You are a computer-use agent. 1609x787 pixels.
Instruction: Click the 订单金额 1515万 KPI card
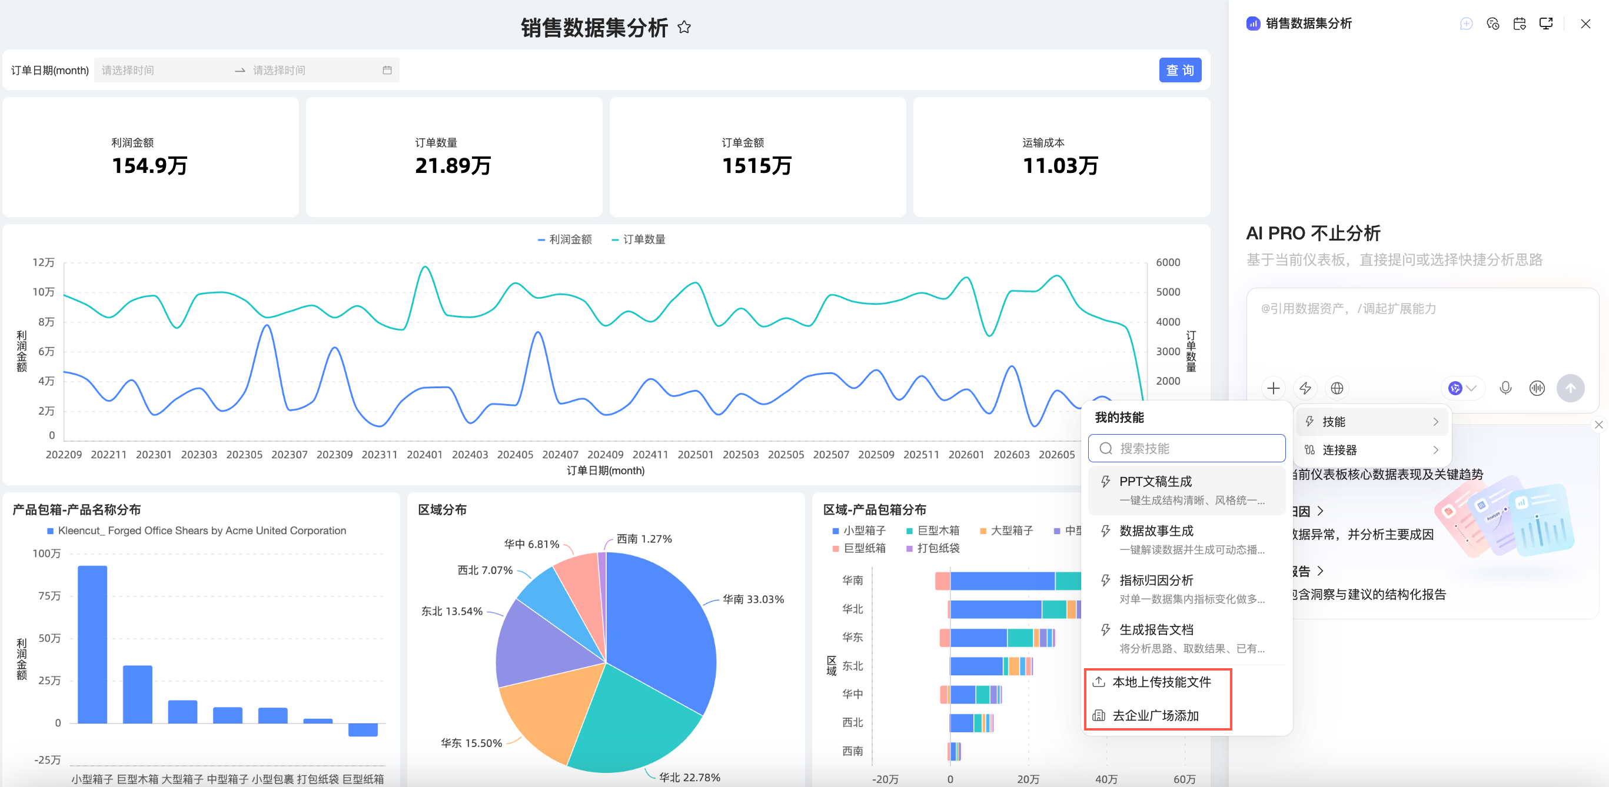(757, 156)
